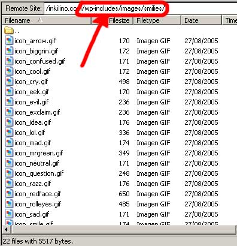Select the icon_evil.gif file icon
This screenshot has width=237, height=246.
click(9, 102)
